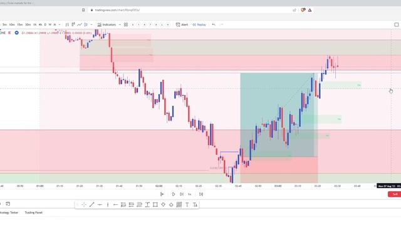401x225 pixels.
Task: Switch to 5m timeframe
Action: 4,25
